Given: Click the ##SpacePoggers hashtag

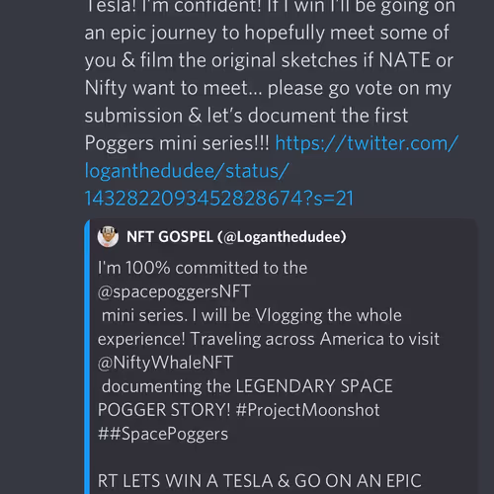Looking at the screenshot, I should 163,434.
